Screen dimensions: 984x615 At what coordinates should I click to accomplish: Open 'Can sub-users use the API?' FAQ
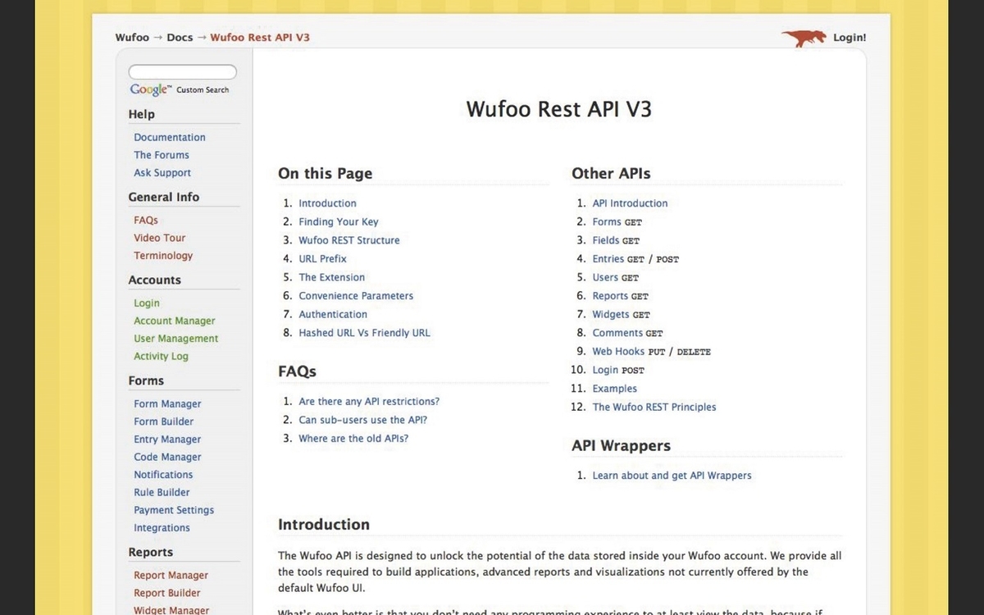tap(363, 420)
